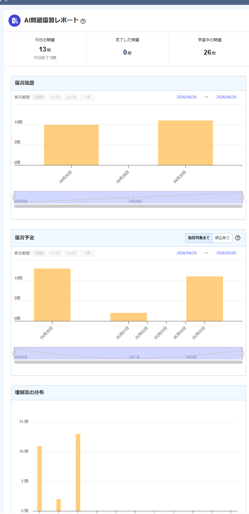Viewport: 249px width, 514px height.
Task: Open help icon next to AI問題復習レポート title
Action: pyautogui.click(x=83, y=21)
